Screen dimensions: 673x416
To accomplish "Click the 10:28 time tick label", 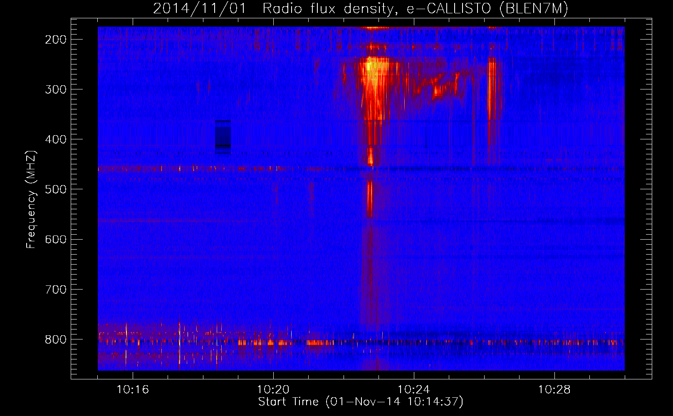I will pyautogui.click(x=554, y=390).
